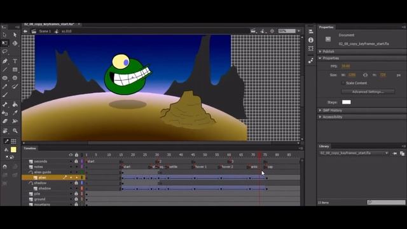
Task: Select the Ink Bottle tool
Action: (x=4, y=113)
